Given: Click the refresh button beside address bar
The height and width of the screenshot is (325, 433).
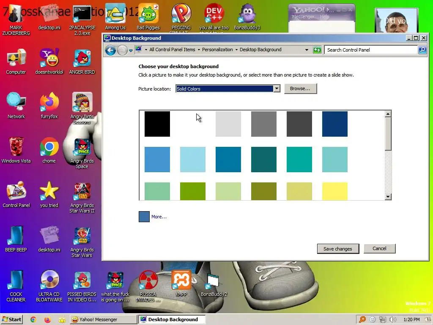Looking at the screenshot, I should point(317,50).
